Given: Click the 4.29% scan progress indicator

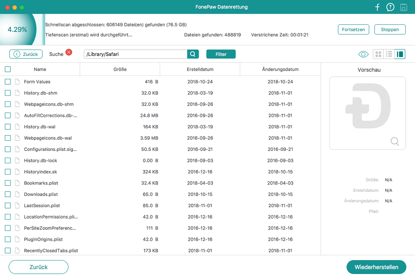Looking at the screenshot, I should point(17,29).
